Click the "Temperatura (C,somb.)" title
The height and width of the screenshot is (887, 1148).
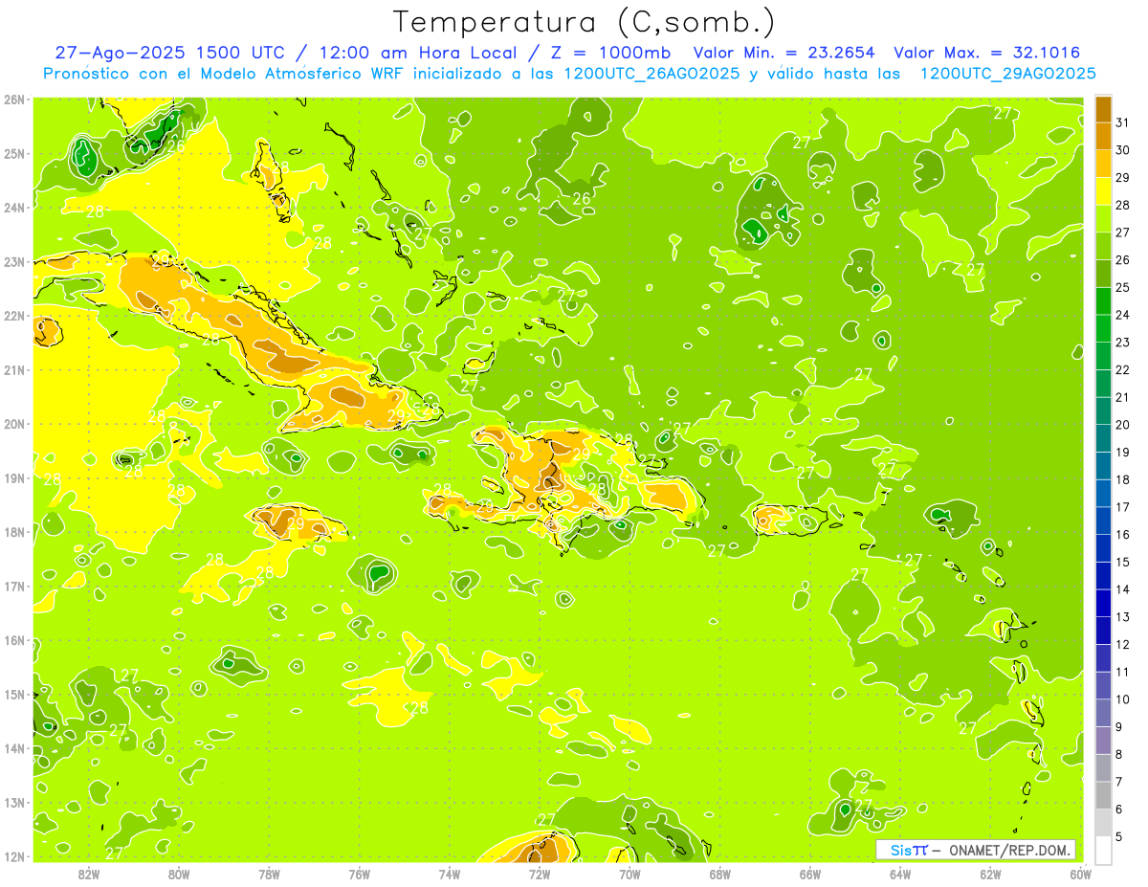pos(585,23)
